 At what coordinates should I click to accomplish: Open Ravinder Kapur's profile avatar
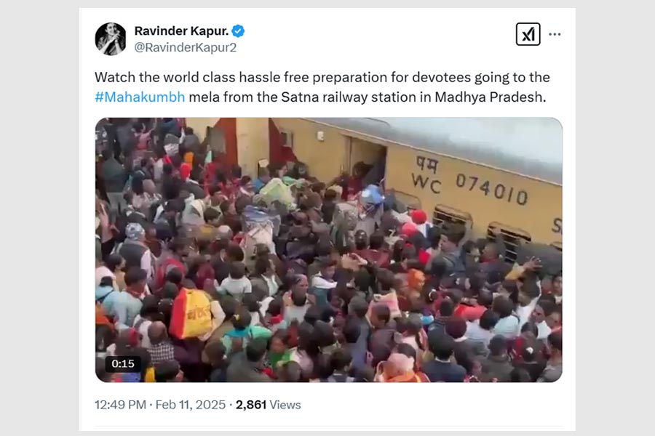pyautogui.click(x=111, y=39)
